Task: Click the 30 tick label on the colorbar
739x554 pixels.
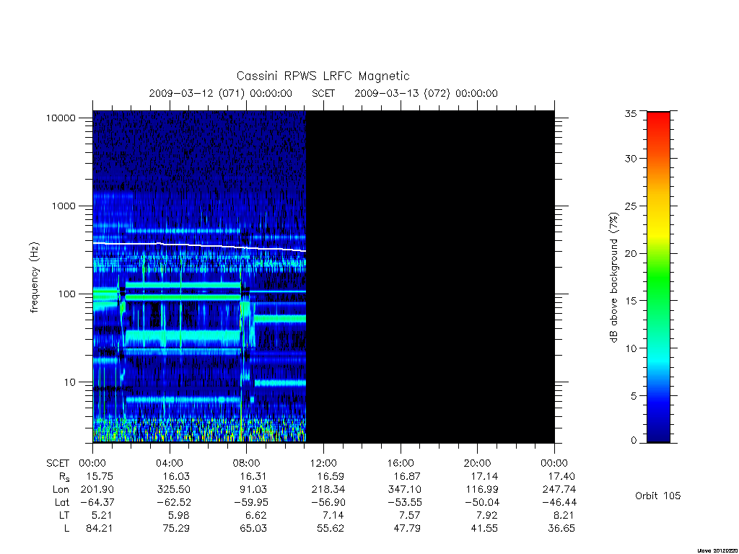Action: tap(631, 158)
